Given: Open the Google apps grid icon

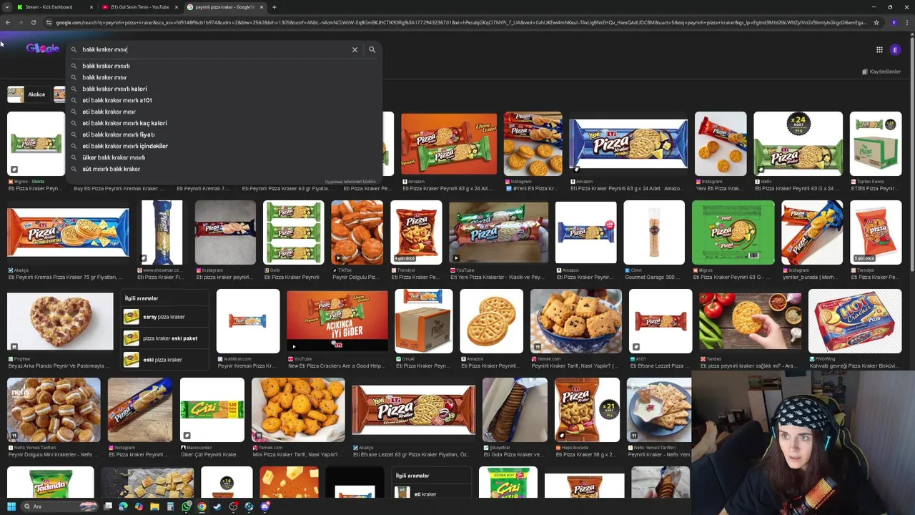Looking at the screenshot, I should point(879,49).
